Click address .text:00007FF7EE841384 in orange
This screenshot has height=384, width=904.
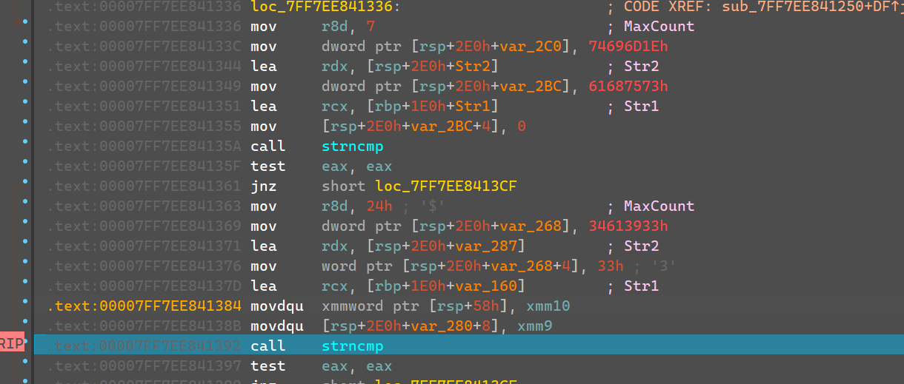coord(144,306)
